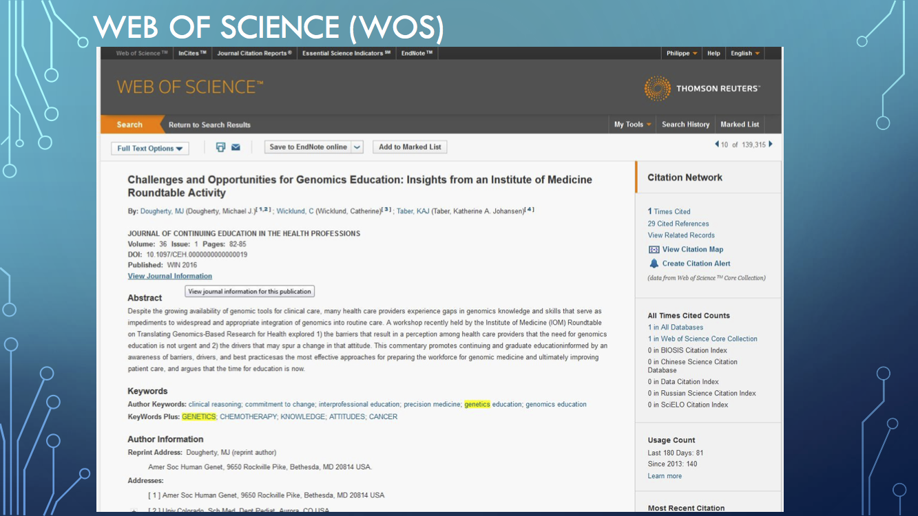Open the Philippe user menu

click(682, 53)
